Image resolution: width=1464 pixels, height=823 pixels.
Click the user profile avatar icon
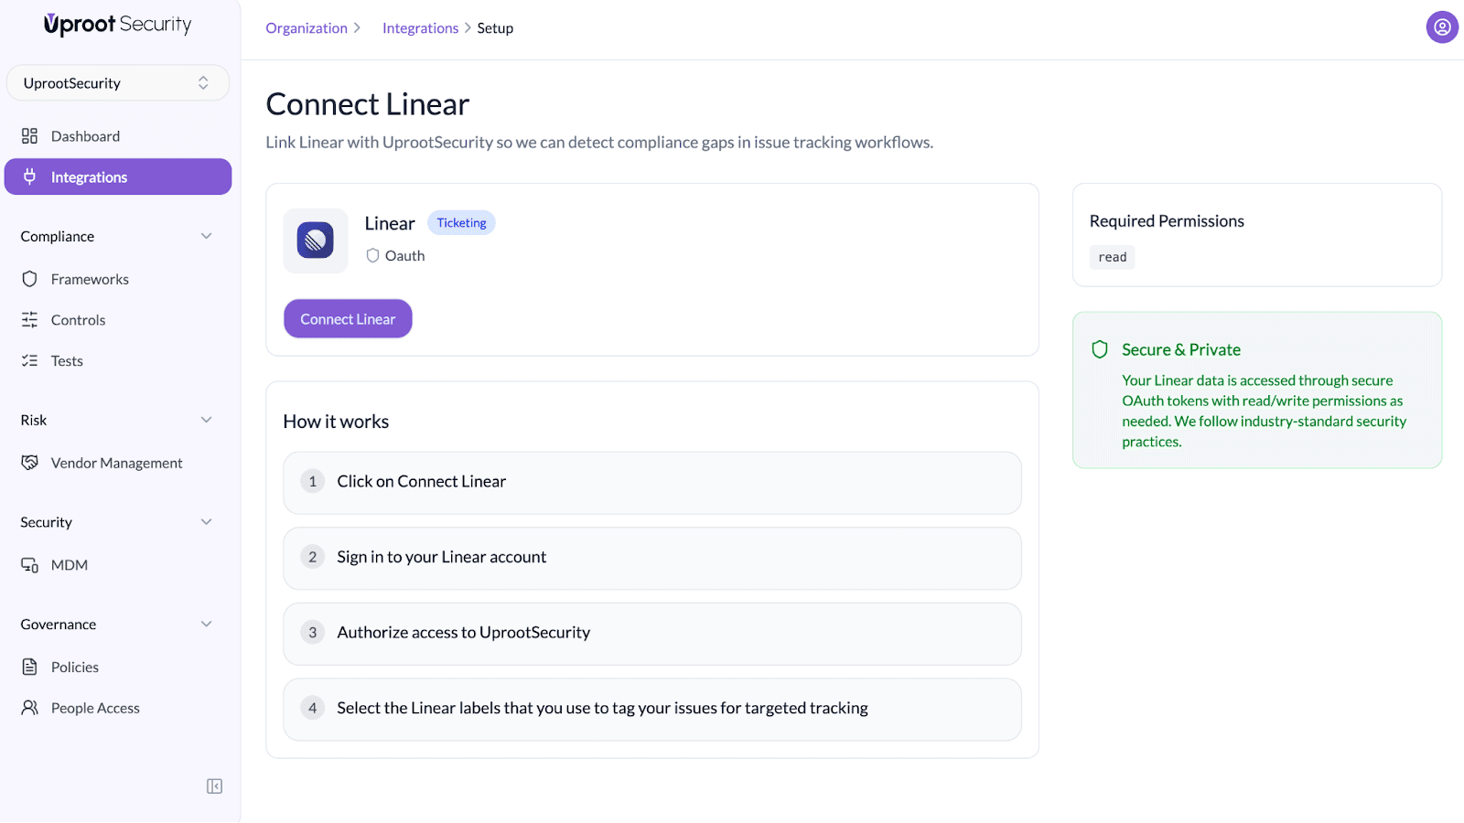pos(1441,27)
